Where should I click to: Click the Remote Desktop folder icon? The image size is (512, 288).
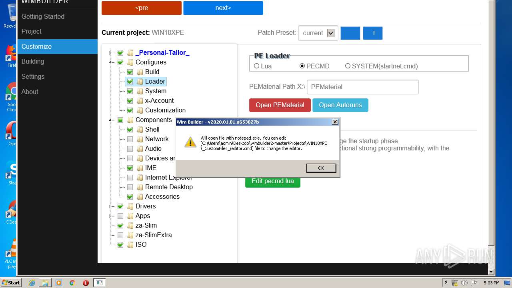[140, 187]
